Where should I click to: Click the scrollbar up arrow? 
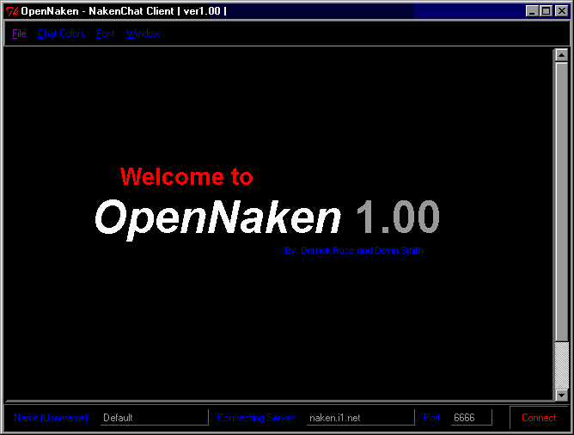pos(562,55)
